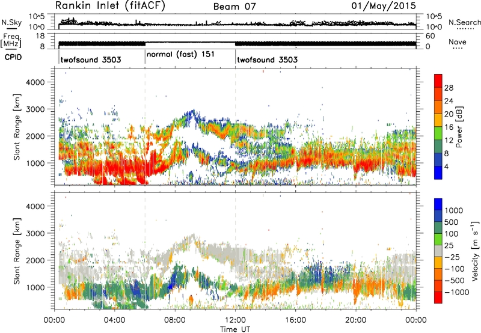The width and height of the screenshot is (481, 333).
Task: Click the left '10^5' noise axis value
Action: coord(37,16)
